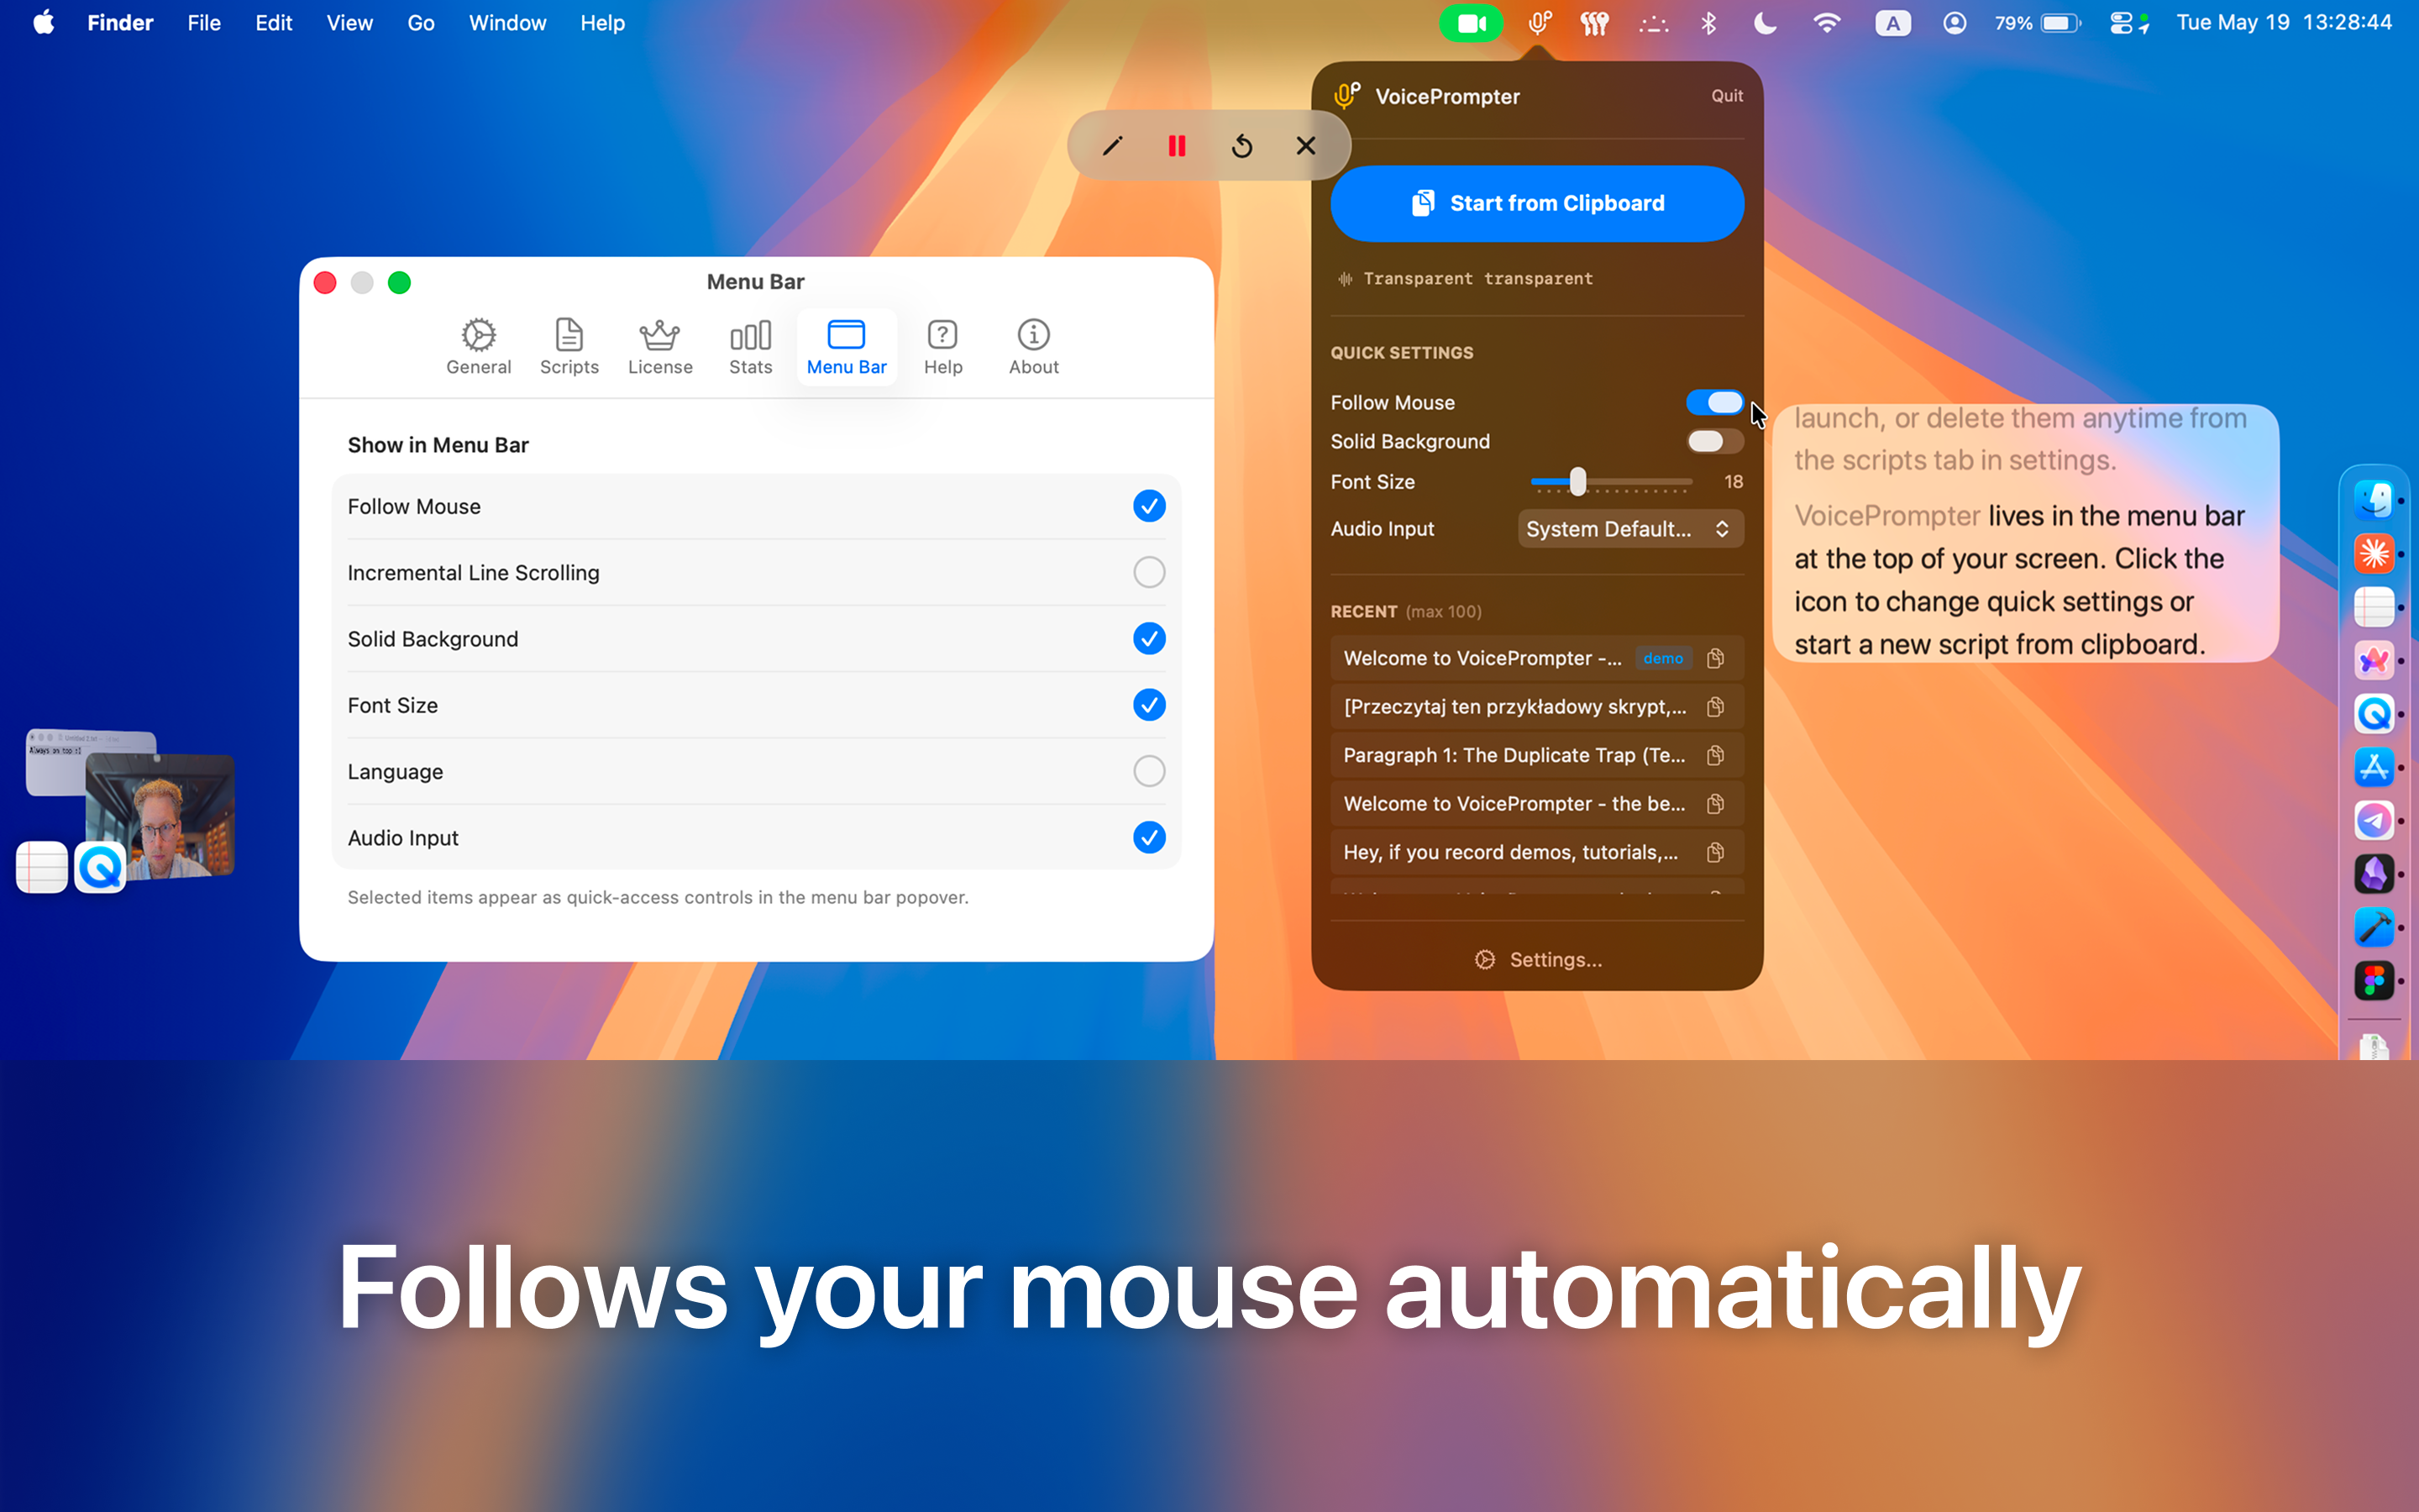2419x1512 pixels.
Task: Open the Stats tab
Action: [x=751, y=347]
